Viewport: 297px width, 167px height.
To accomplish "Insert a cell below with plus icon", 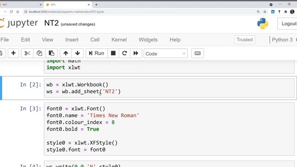I will point(13,53).
